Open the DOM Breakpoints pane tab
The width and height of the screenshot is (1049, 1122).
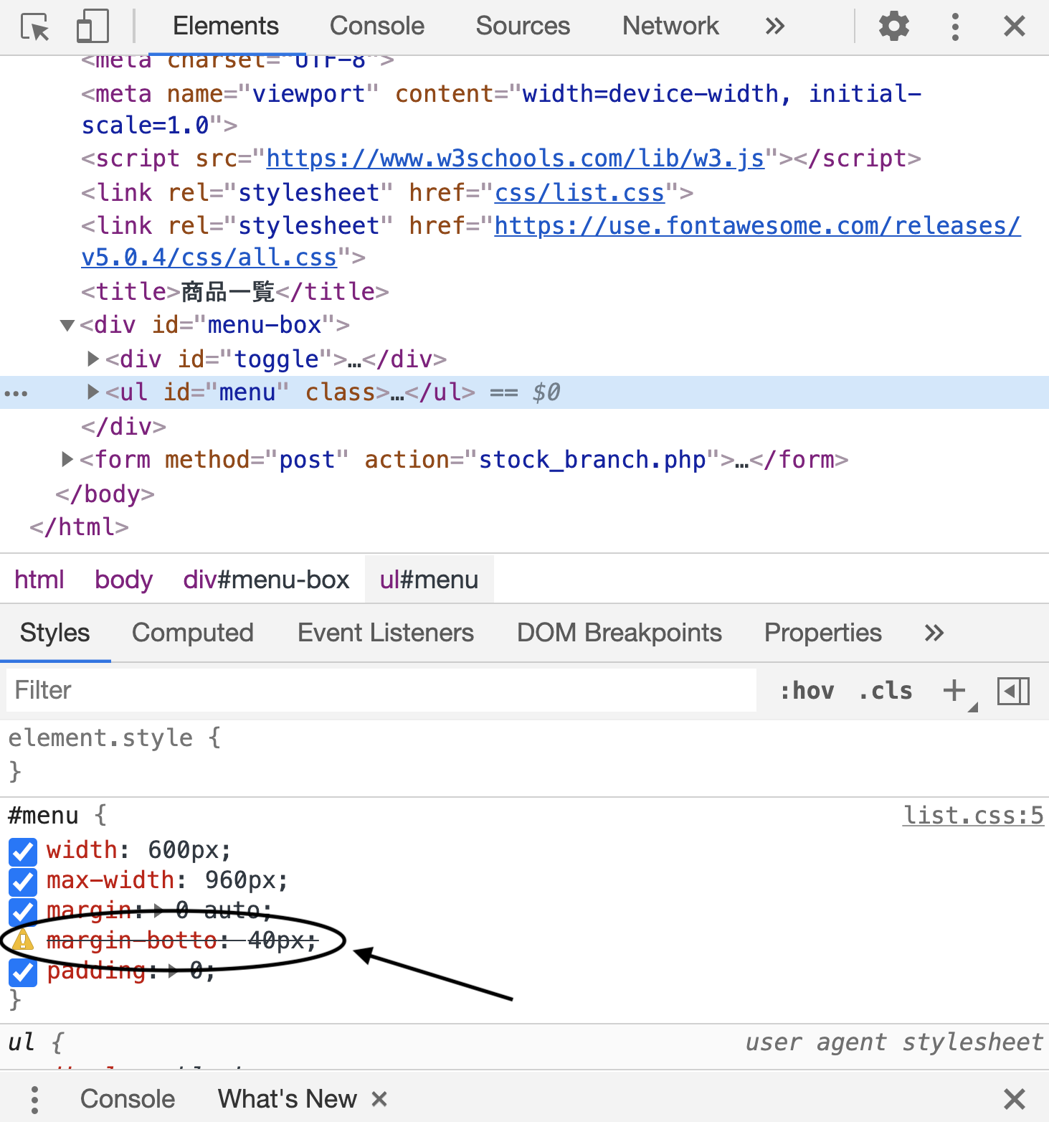pos(620,633)
